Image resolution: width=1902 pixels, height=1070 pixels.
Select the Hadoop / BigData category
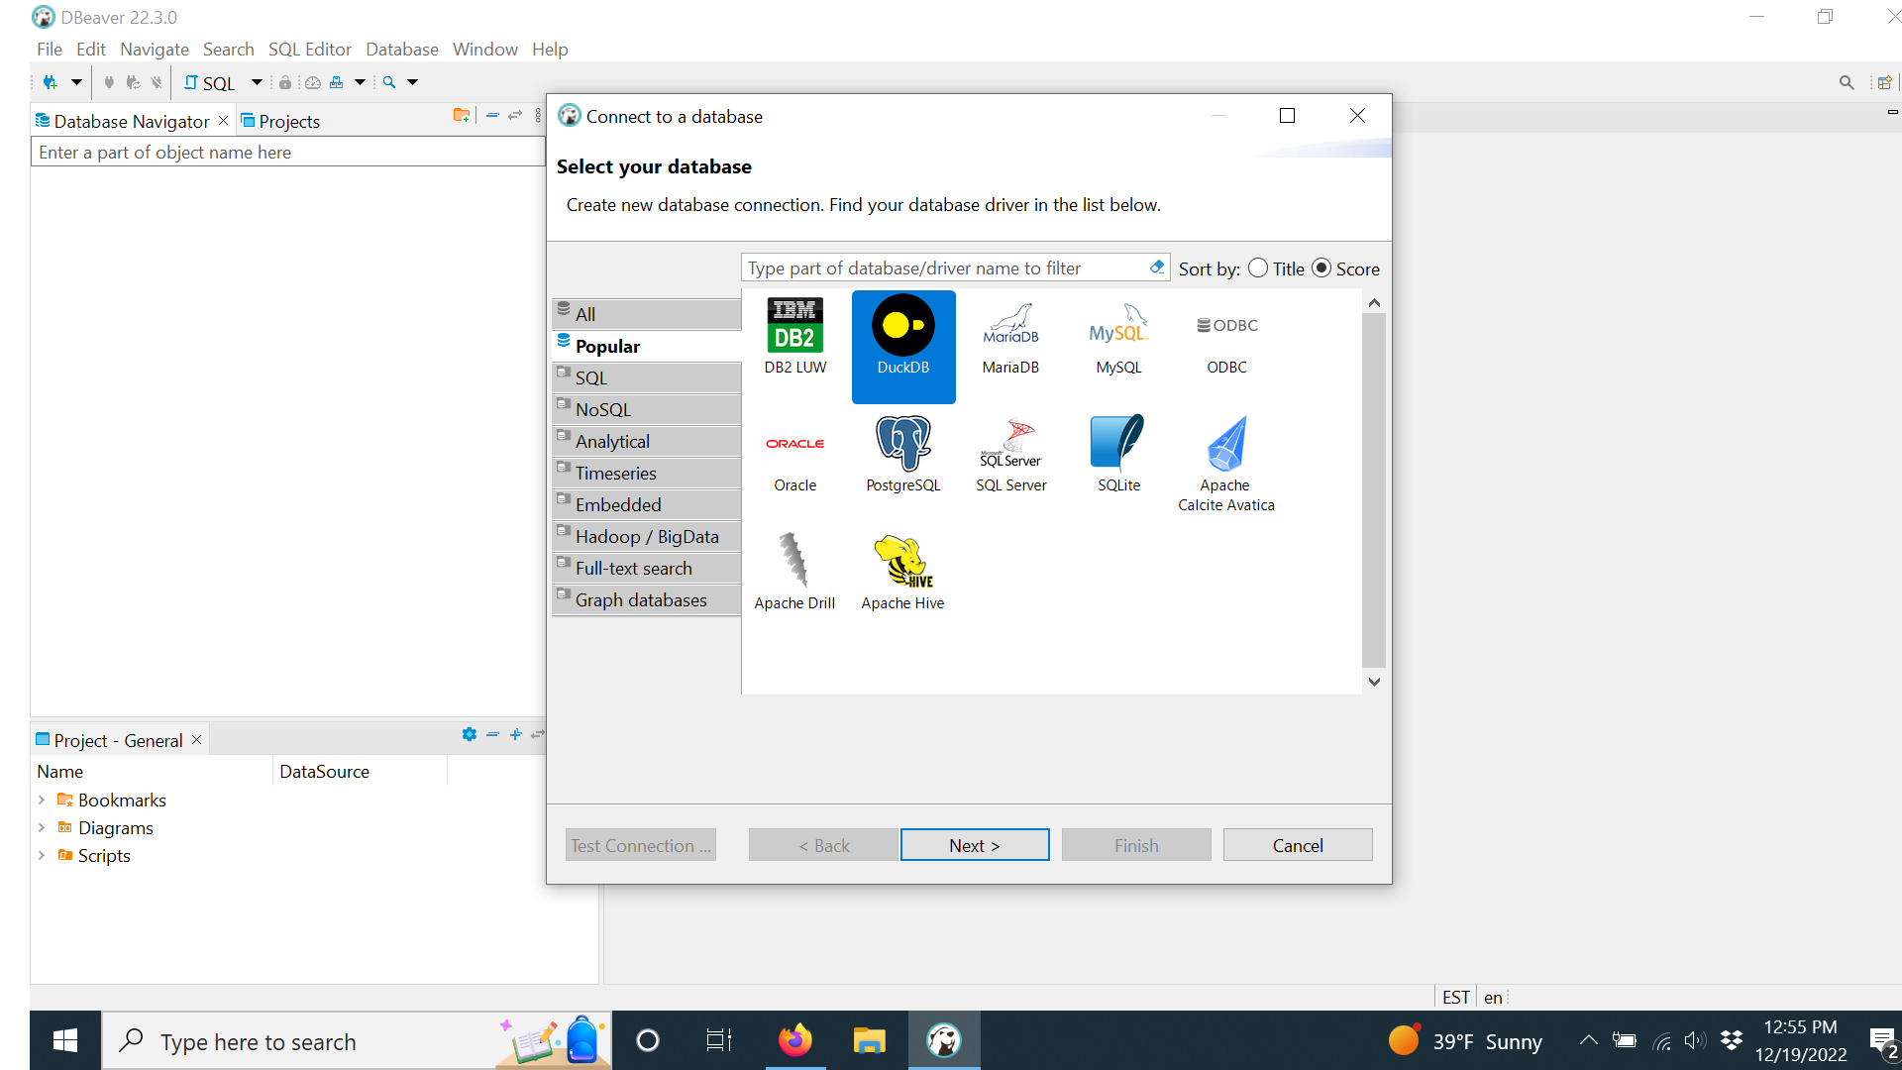(x=646, y=536)
